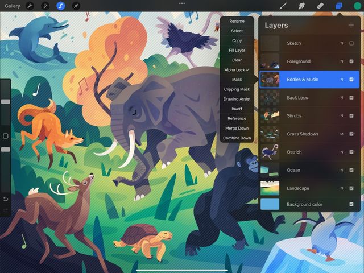Hide the Shrubs layer
This screenshot has width=364, height=273.
click(x=351, y=115)
